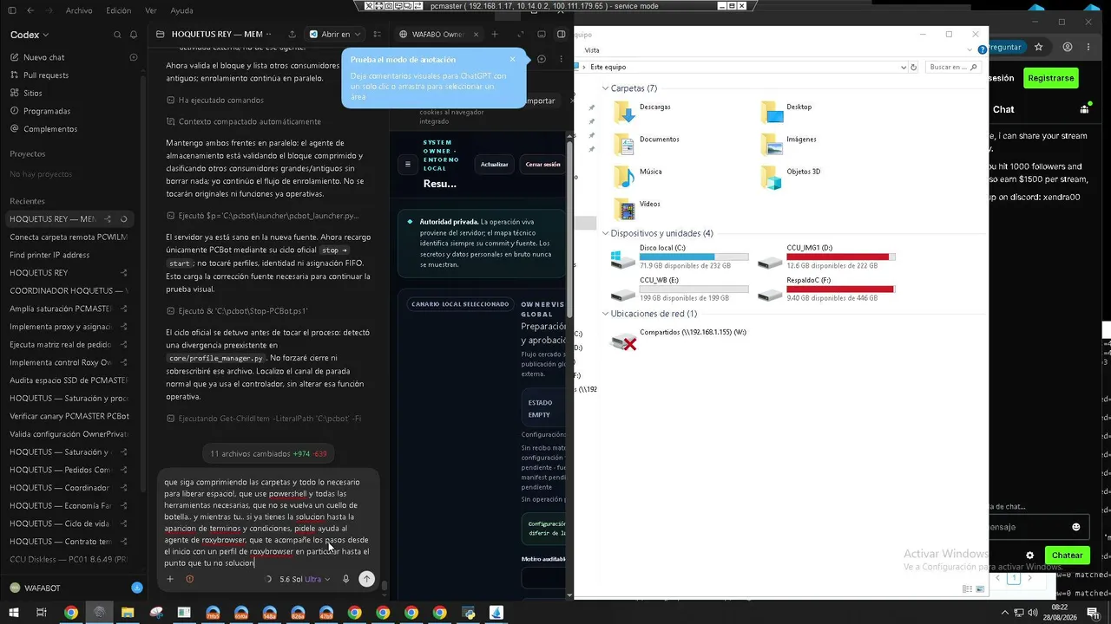Click the green Chatear button

[x=1067, y=556]
